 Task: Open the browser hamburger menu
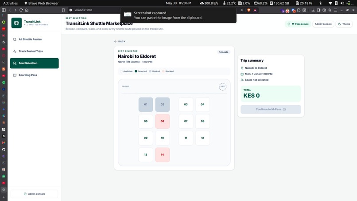pos(335,10)
